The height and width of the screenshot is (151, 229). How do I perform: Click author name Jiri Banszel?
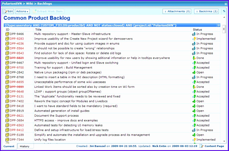pos(97,146)
